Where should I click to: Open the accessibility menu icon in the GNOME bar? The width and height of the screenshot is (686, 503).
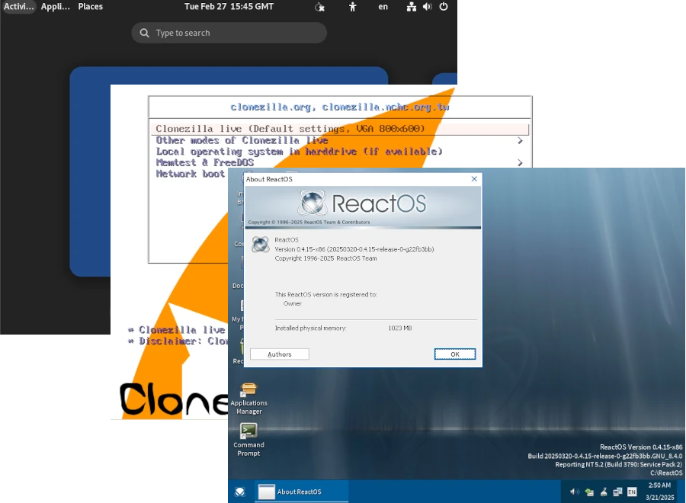[x=353, y=7]
